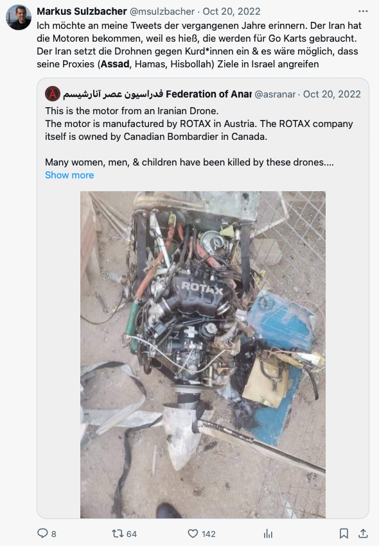Click the Federation of Anarchism red avatar
This screenshot has height=546, width=379.
tap(53, 94)
